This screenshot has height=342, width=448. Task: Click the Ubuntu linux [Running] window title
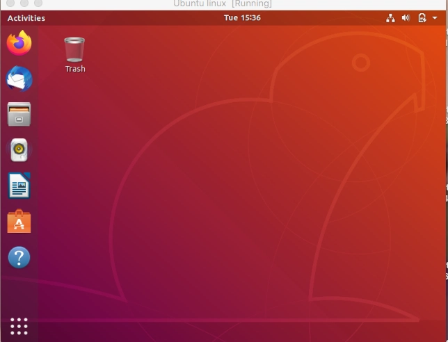tap(223, 3)
